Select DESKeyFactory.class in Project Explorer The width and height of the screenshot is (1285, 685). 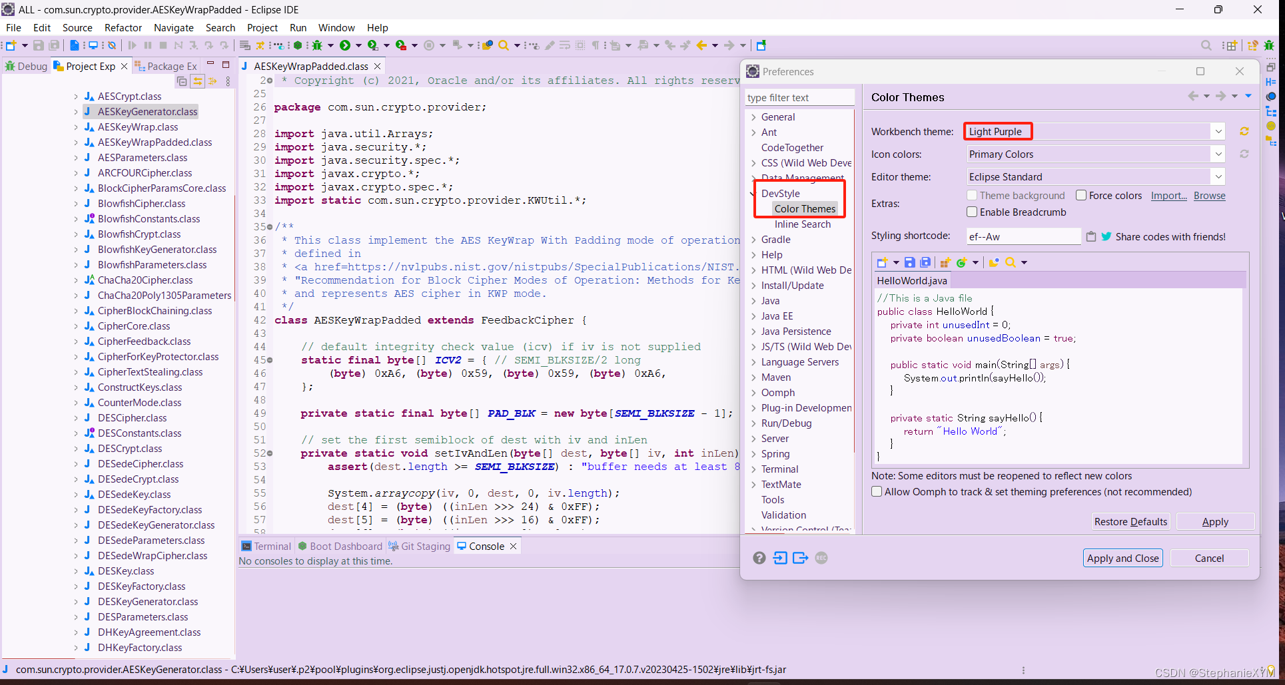pyautogui.click(x=142, y=586)
